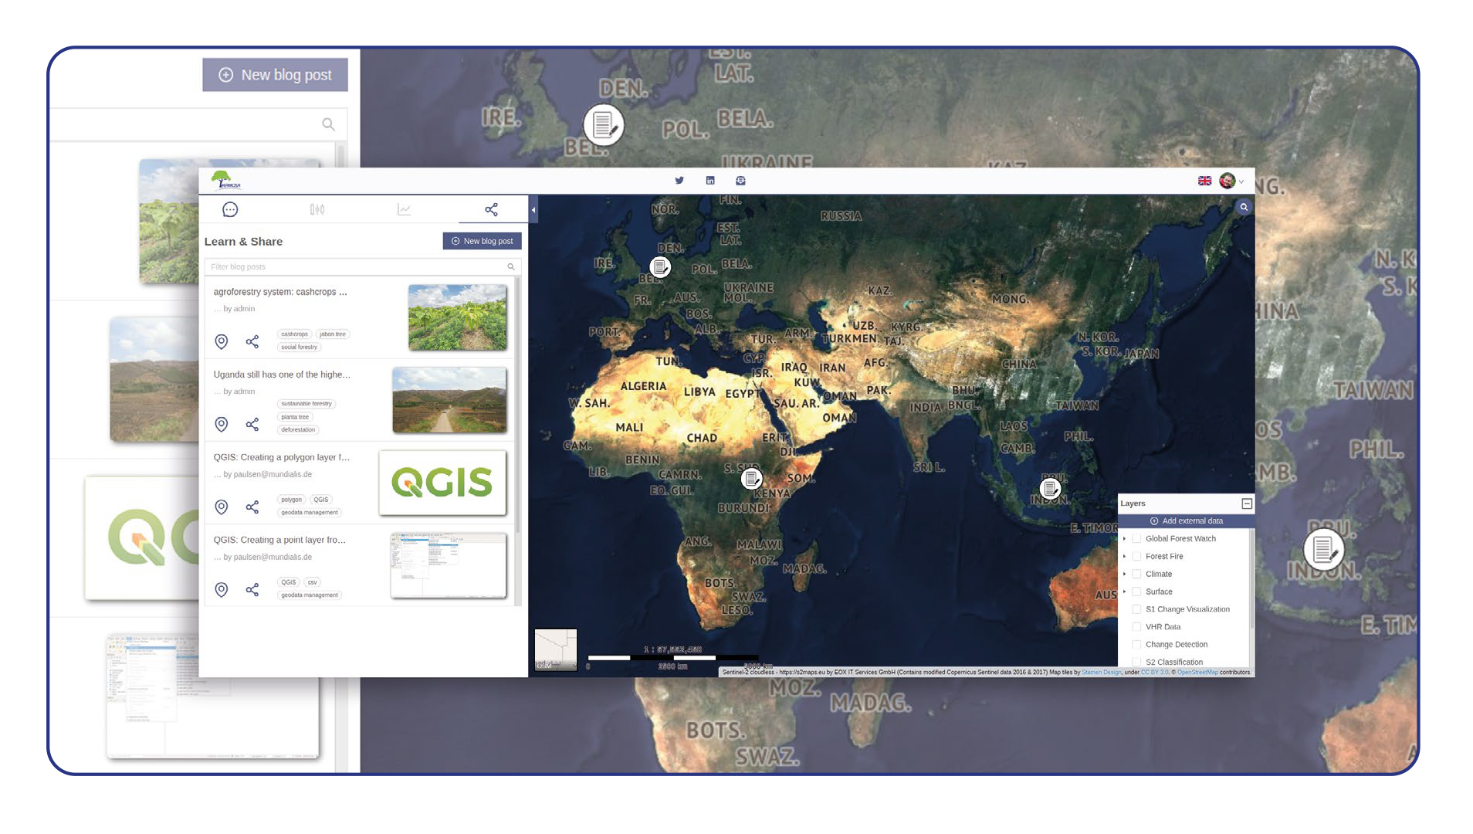Click the cashcrops tag
Image resolution: width=1473 pixels, height=834 pixels.
(295, 334)
